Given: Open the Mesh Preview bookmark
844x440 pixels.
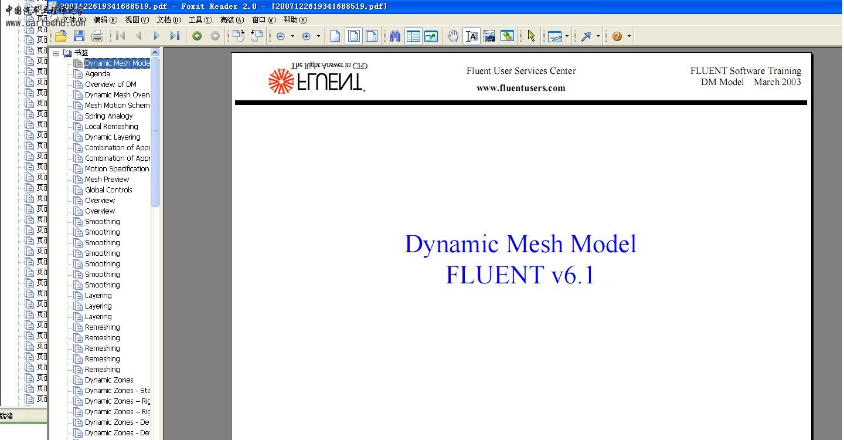Looking at the screenshot, I should (107, 180).
